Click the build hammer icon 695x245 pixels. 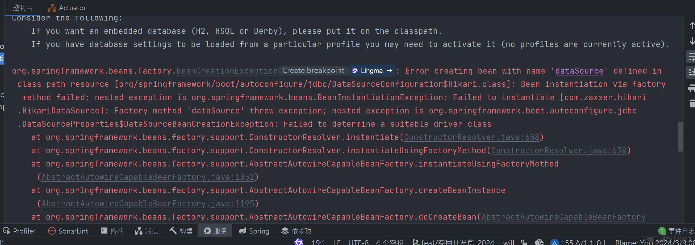[x=173, y=231]
